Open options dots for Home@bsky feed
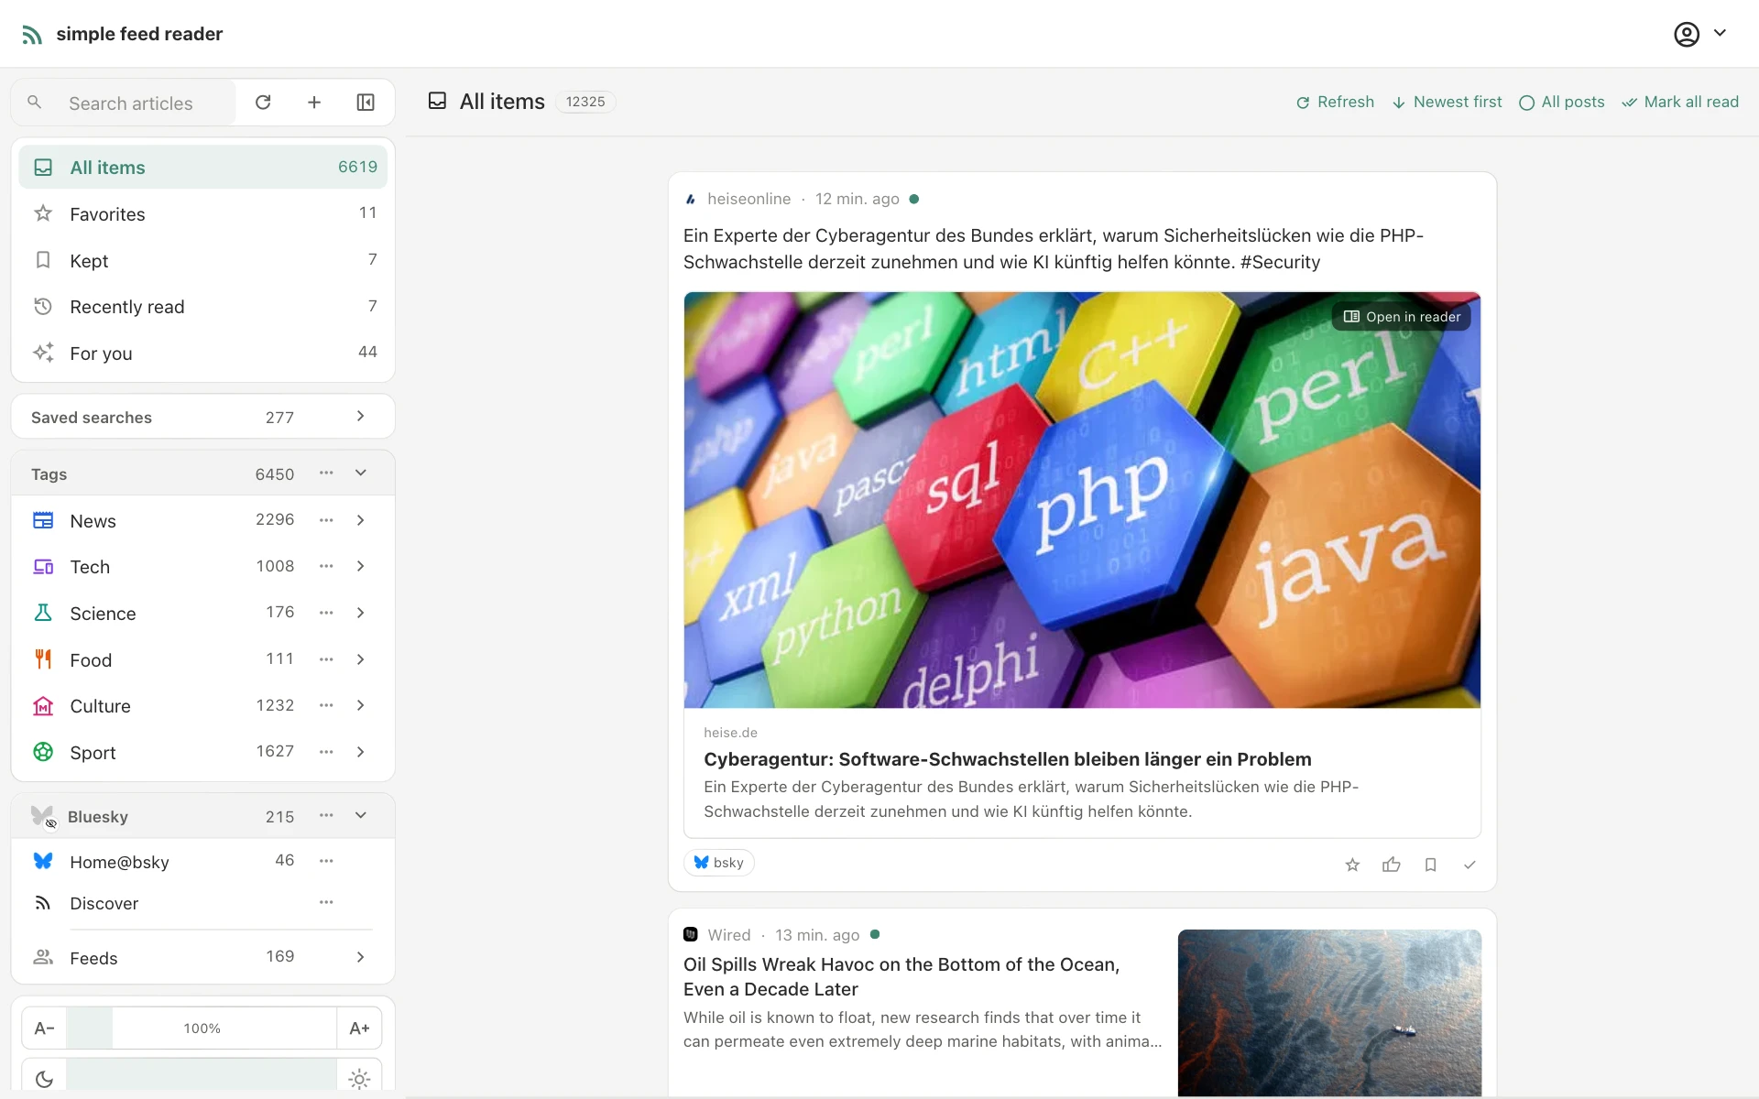Image resolution: width=1759 pixels, height=1099 pixels. tap(326, 861)
